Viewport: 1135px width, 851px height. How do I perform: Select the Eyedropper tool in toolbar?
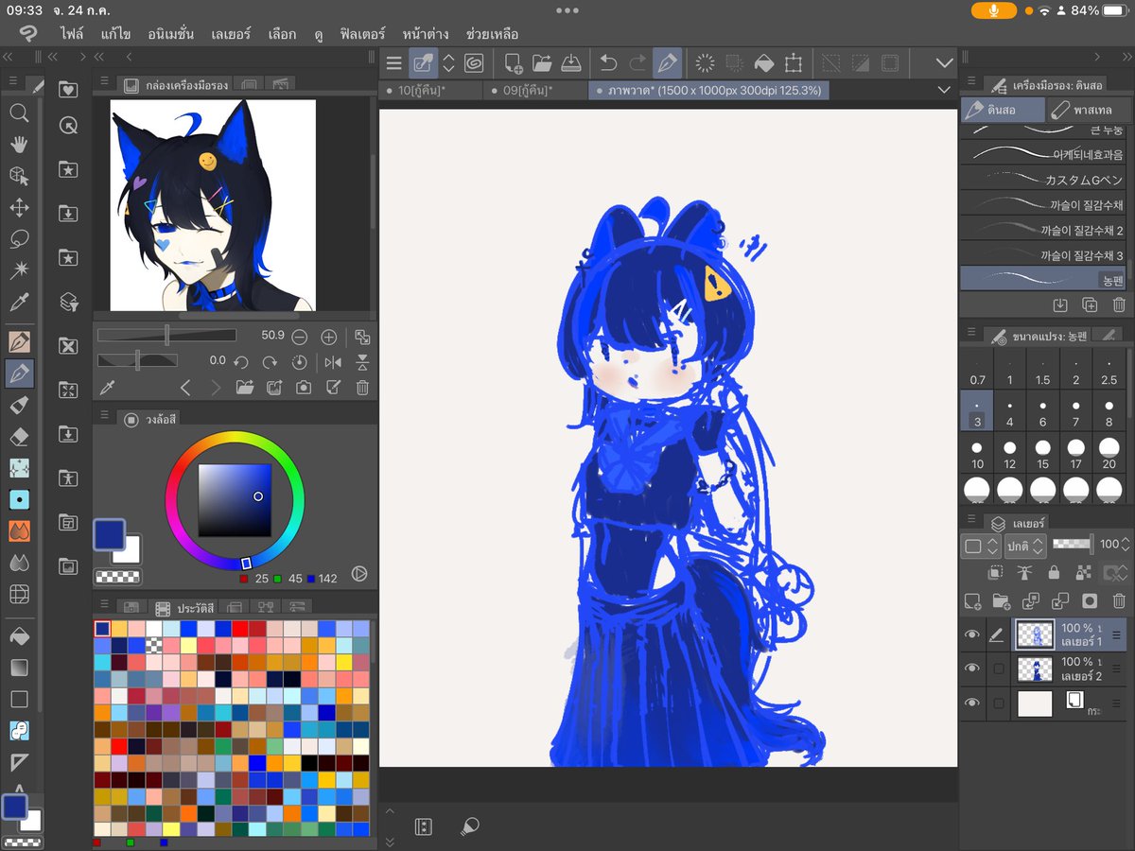tap(19, 303)
